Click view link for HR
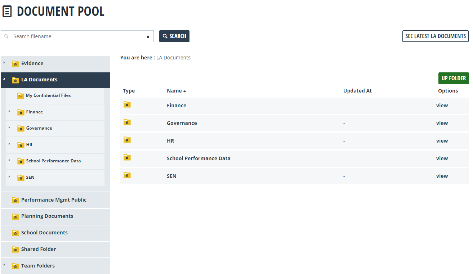Viewport: 473px width, 274px height. pyautogui.click(x=442, y=141)
